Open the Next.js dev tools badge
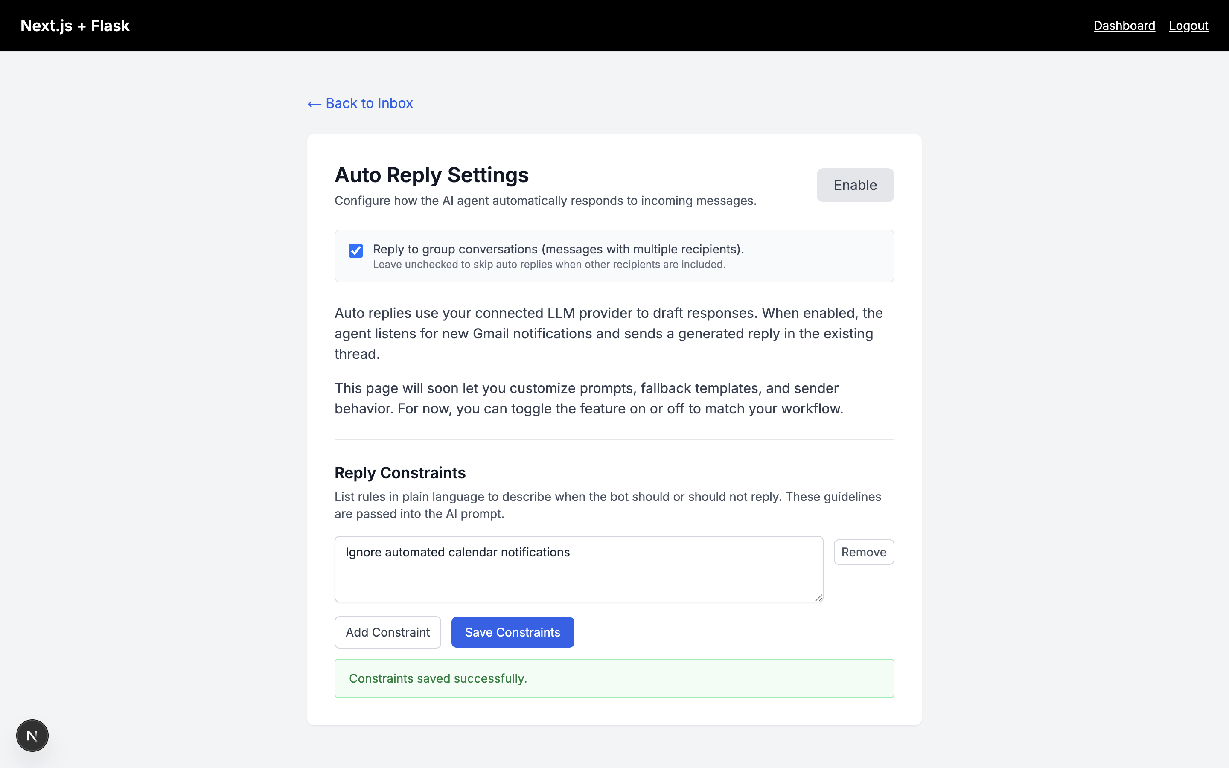 32,735
